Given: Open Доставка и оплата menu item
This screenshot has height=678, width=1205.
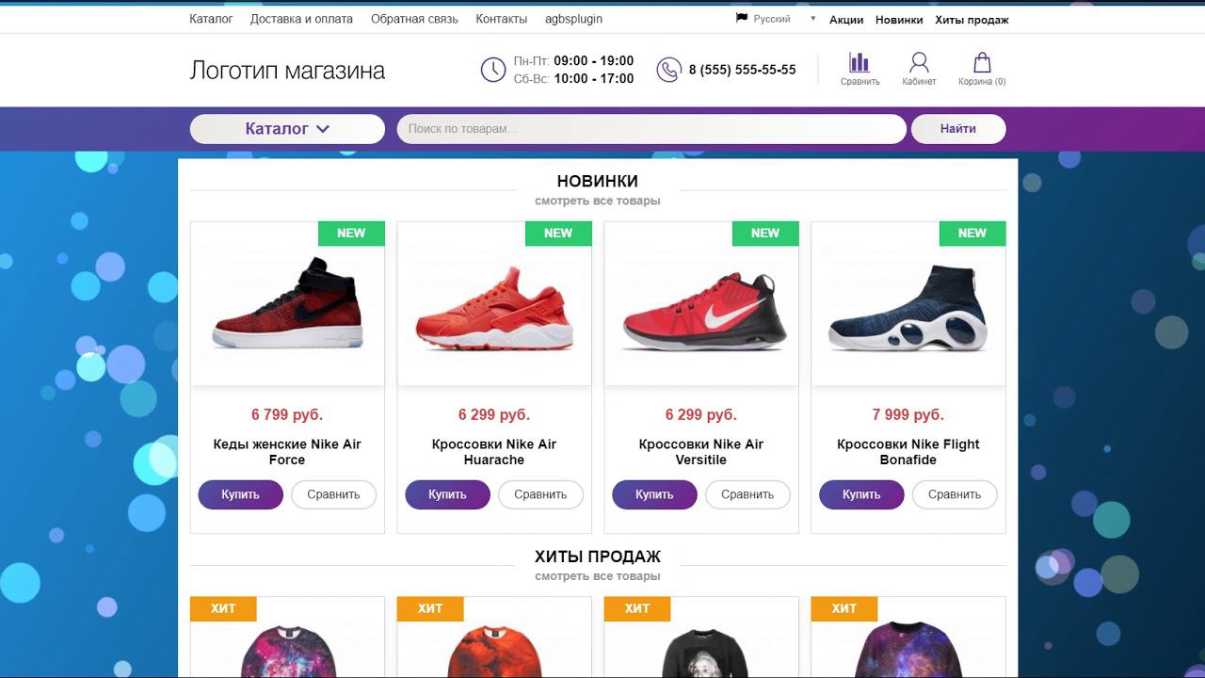Looking at the screenshot, I should coord(301,19).
